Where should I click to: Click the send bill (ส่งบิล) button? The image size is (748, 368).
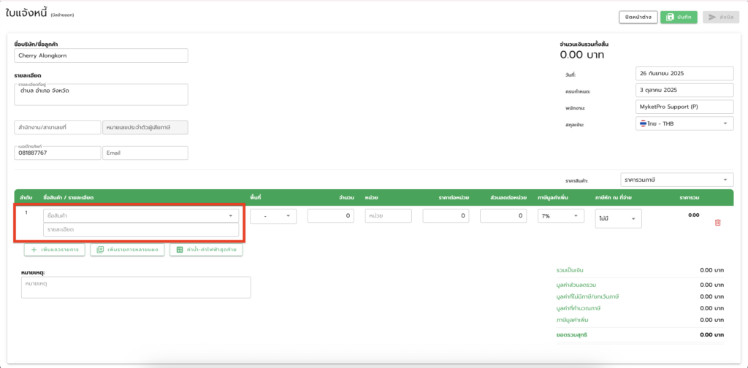[720, 17]
